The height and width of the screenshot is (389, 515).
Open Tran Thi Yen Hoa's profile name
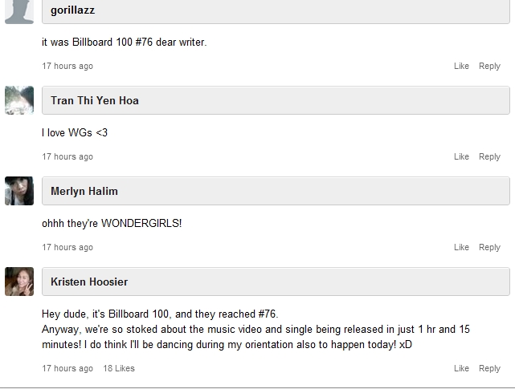point(95,100)
